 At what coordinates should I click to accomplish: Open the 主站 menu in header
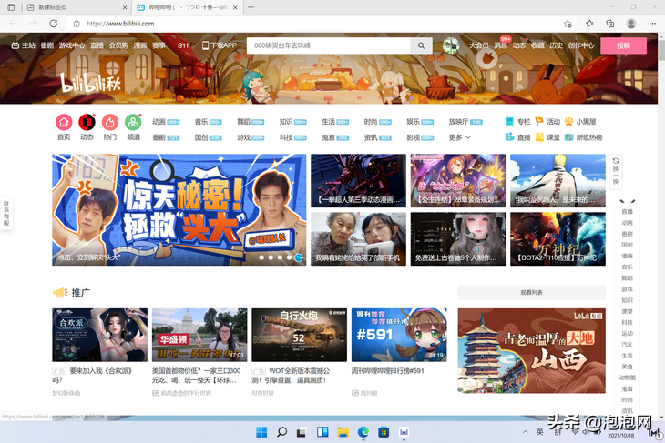(x=24, y=45)
